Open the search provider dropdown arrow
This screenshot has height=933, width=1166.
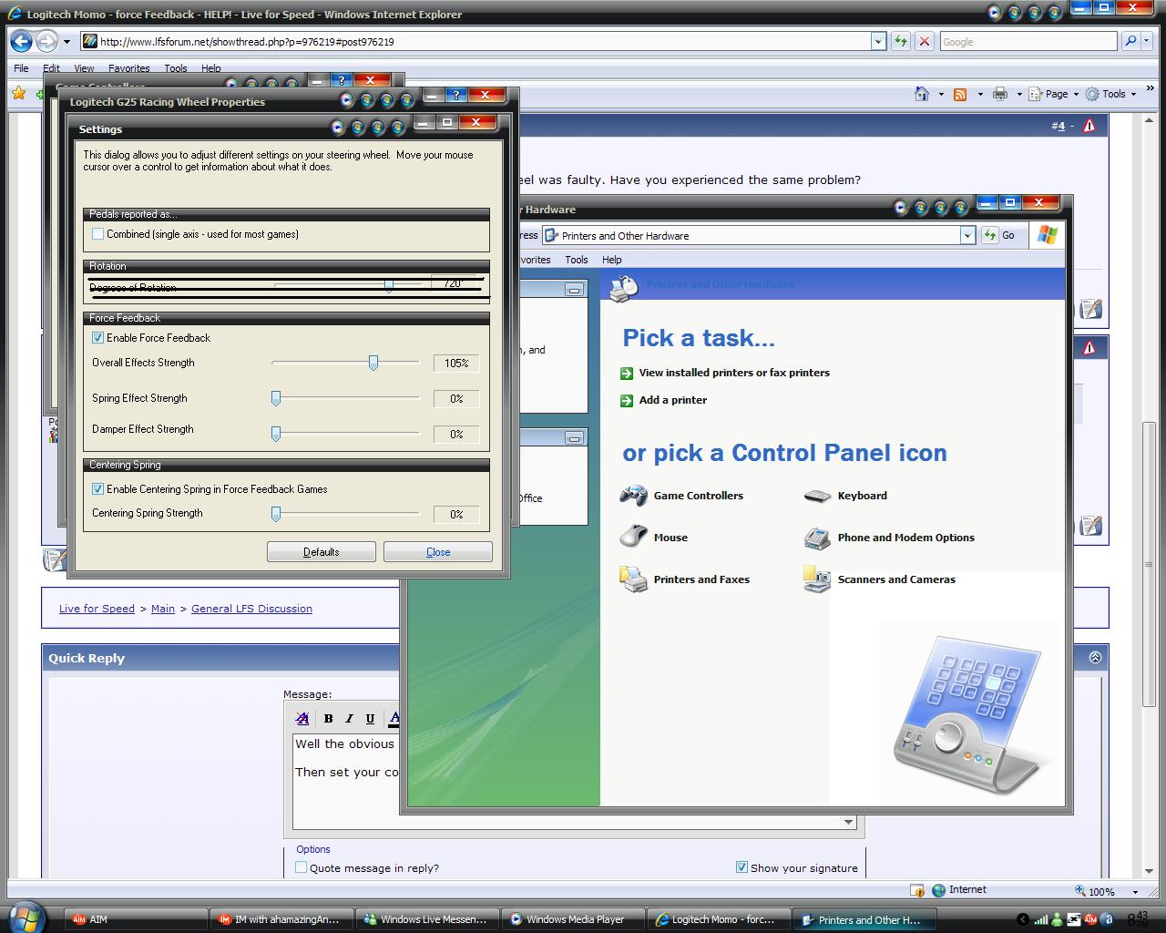pos(1146,41)
